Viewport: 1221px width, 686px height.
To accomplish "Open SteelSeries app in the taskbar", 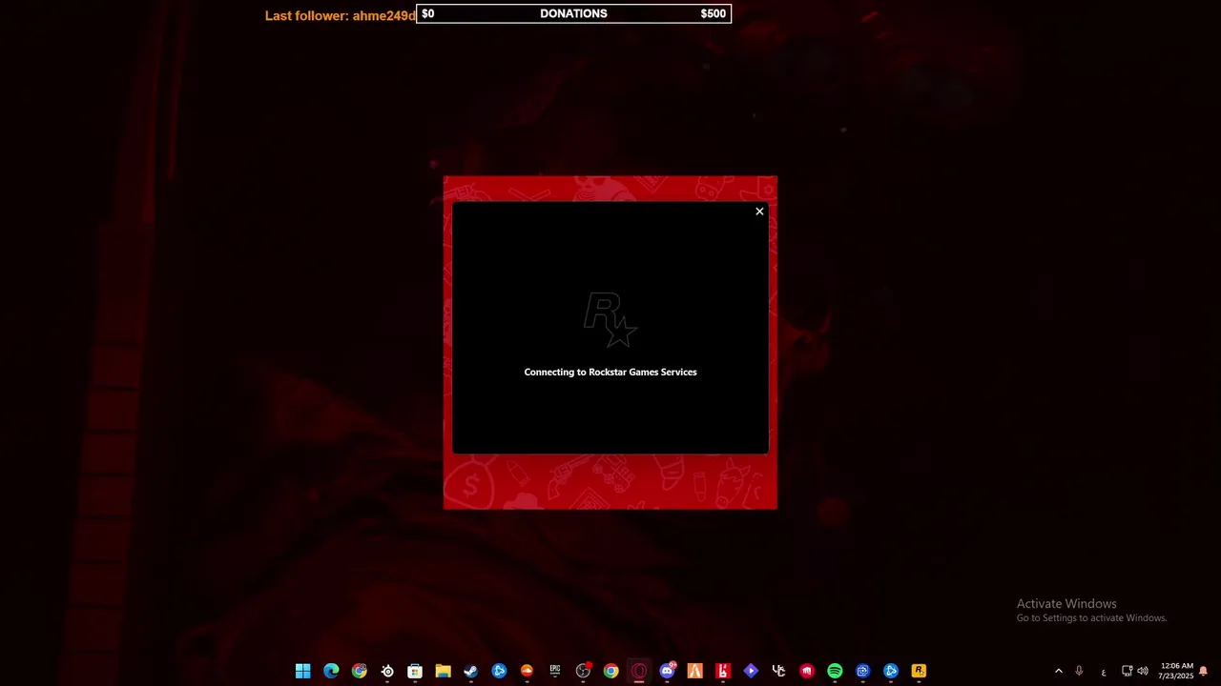I will pos(387,671).
